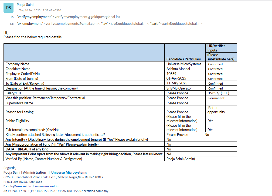
Task: Click the Candidate's Particulars column header
Action: (183, 59)
